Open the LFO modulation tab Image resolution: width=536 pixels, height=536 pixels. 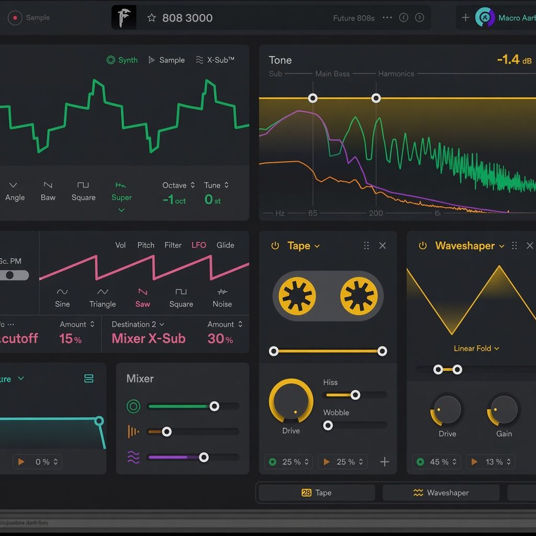click(198, 245)
